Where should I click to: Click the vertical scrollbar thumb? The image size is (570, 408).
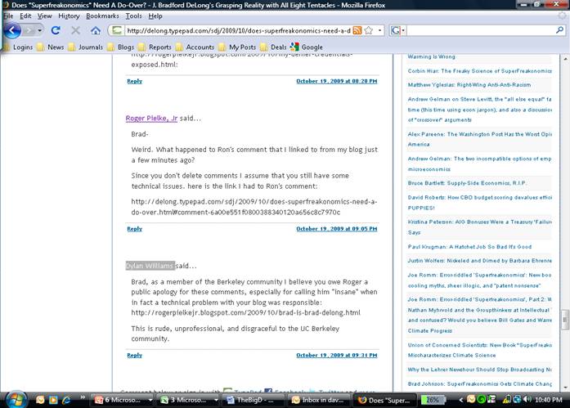[564, 320]
